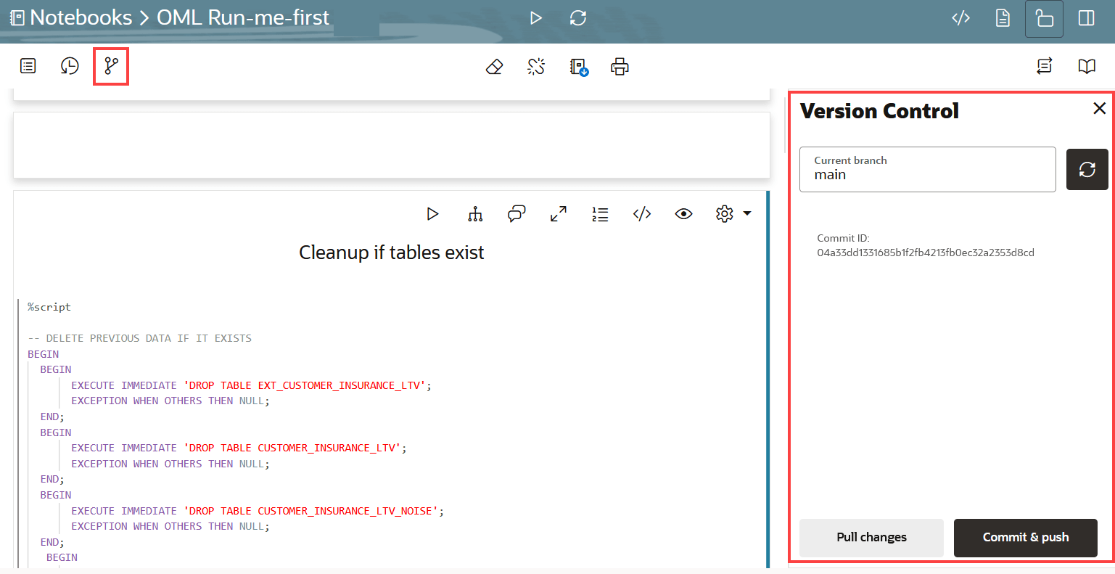Expand the paragraph to full screen
1115x574 pixels.
click(558, 214)
